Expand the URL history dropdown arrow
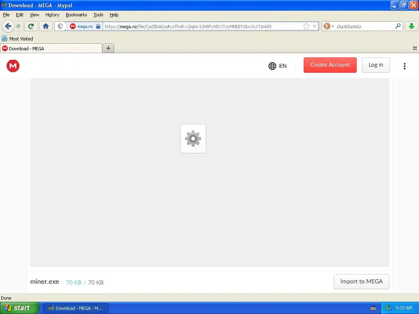This screenshot has width=419, height=314. (x=315, y=26)
